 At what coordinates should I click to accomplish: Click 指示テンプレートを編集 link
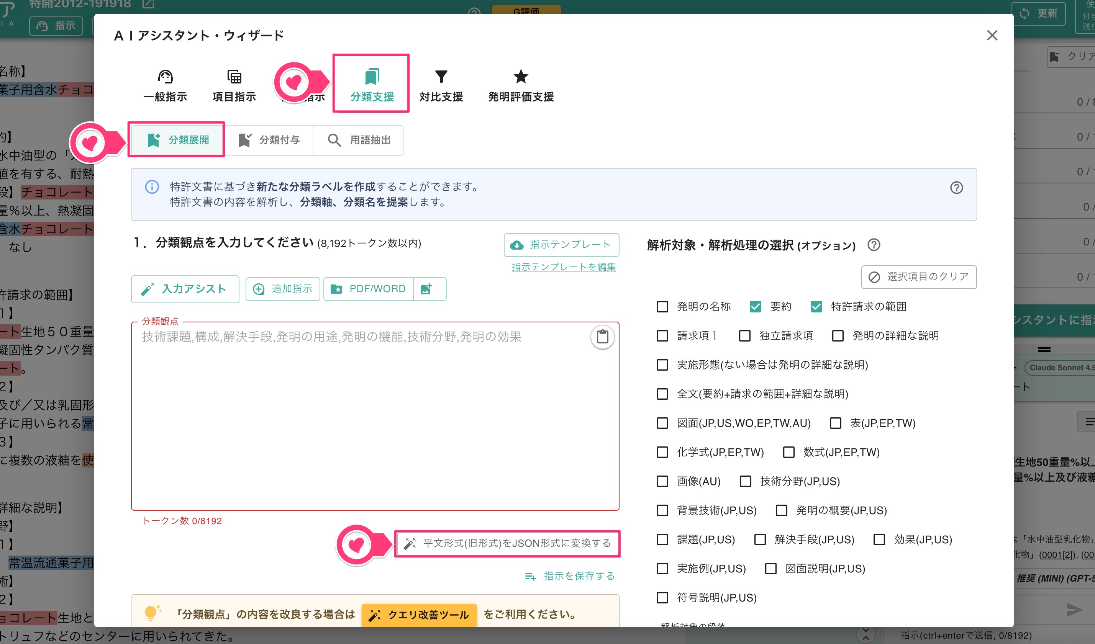pyautogui.click(x=564, y=266)
